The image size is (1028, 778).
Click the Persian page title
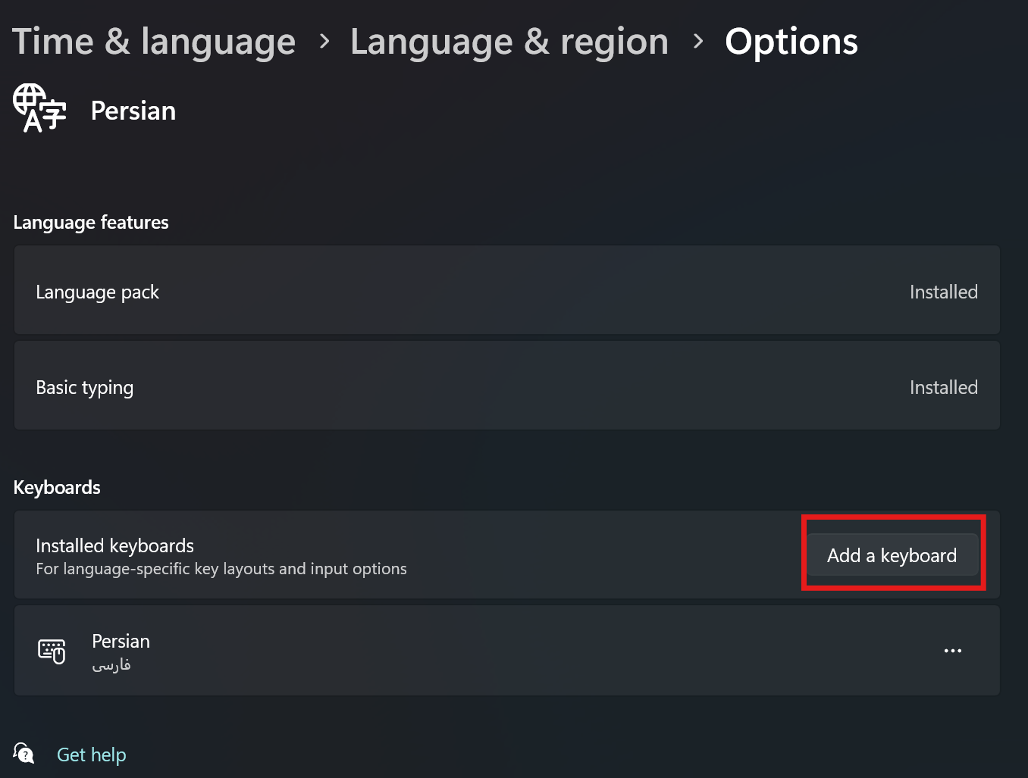(133, 111)
